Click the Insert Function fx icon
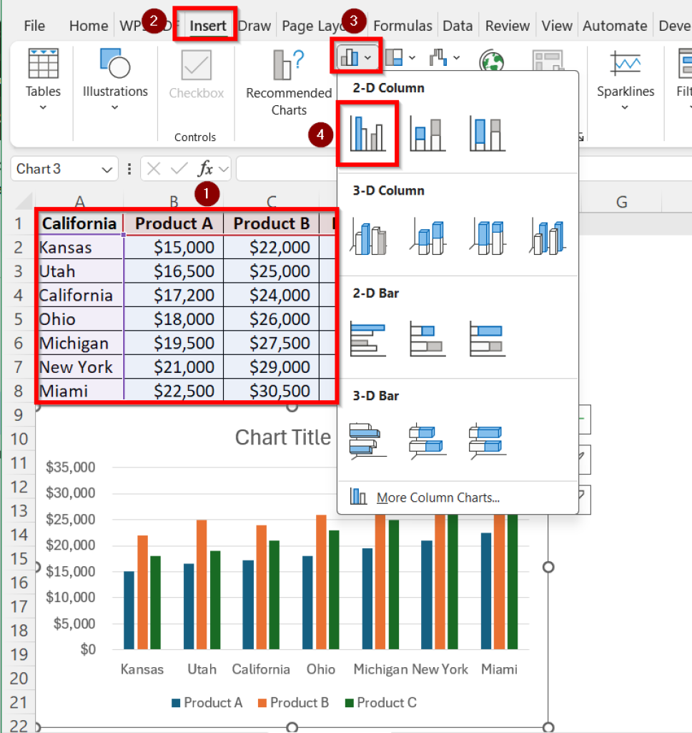The height and width of the screenshot is (733, 692). pyautogui.click(x=206, y=169)
